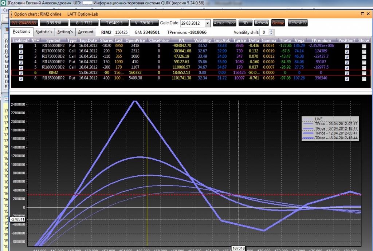The image size is (373, 251).
Task: Toggle Enabled checkbox for RI155000BP2 row
Action: coord(21,46)
